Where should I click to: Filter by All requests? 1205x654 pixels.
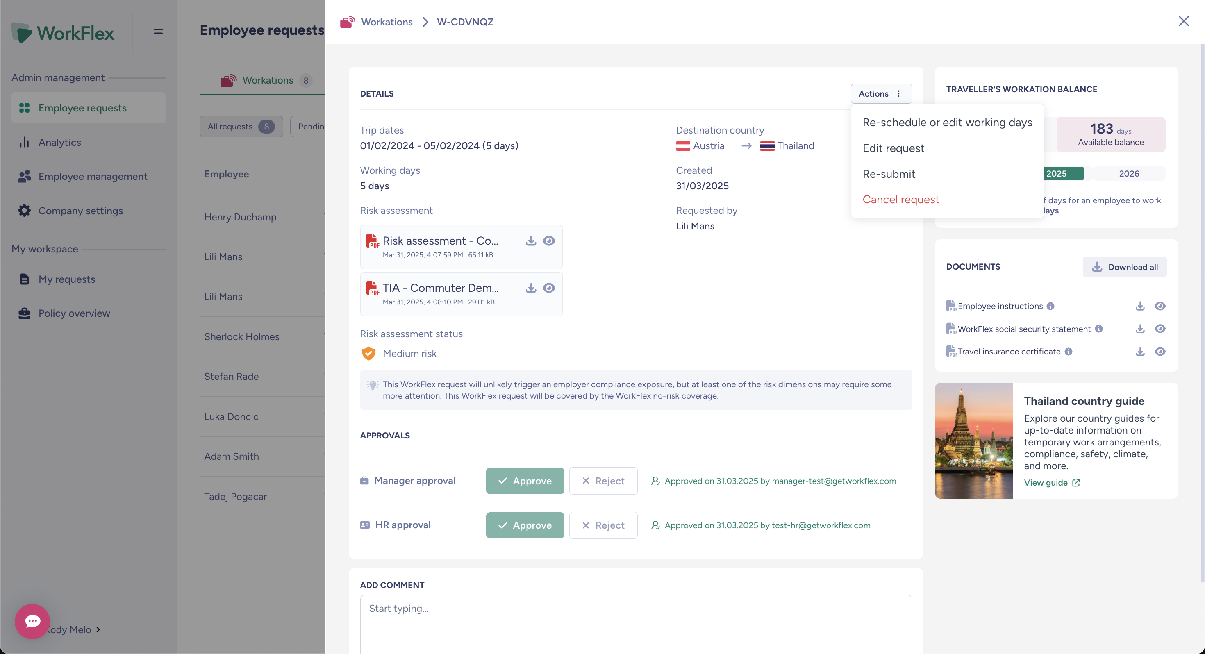[x=241, y=126]
